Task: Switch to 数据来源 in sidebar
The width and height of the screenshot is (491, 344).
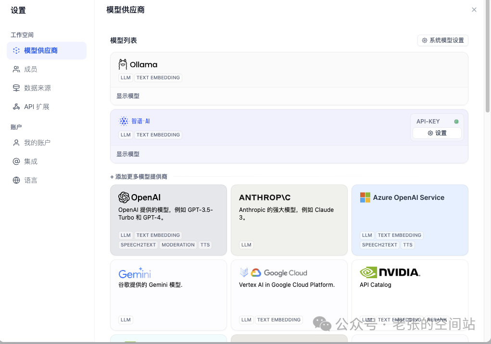Action: point(37,88)
